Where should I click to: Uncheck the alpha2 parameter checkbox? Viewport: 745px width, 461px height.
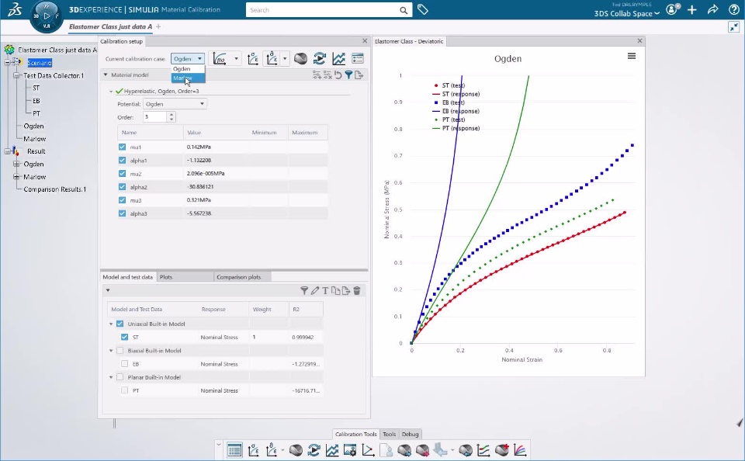[x=122, y=187]
